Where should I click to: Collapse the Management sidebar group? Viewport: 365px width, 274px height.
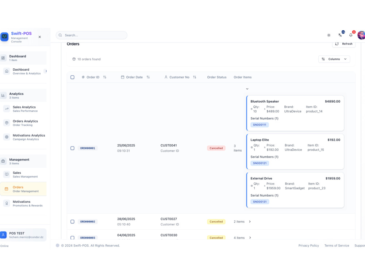[23, 161]
